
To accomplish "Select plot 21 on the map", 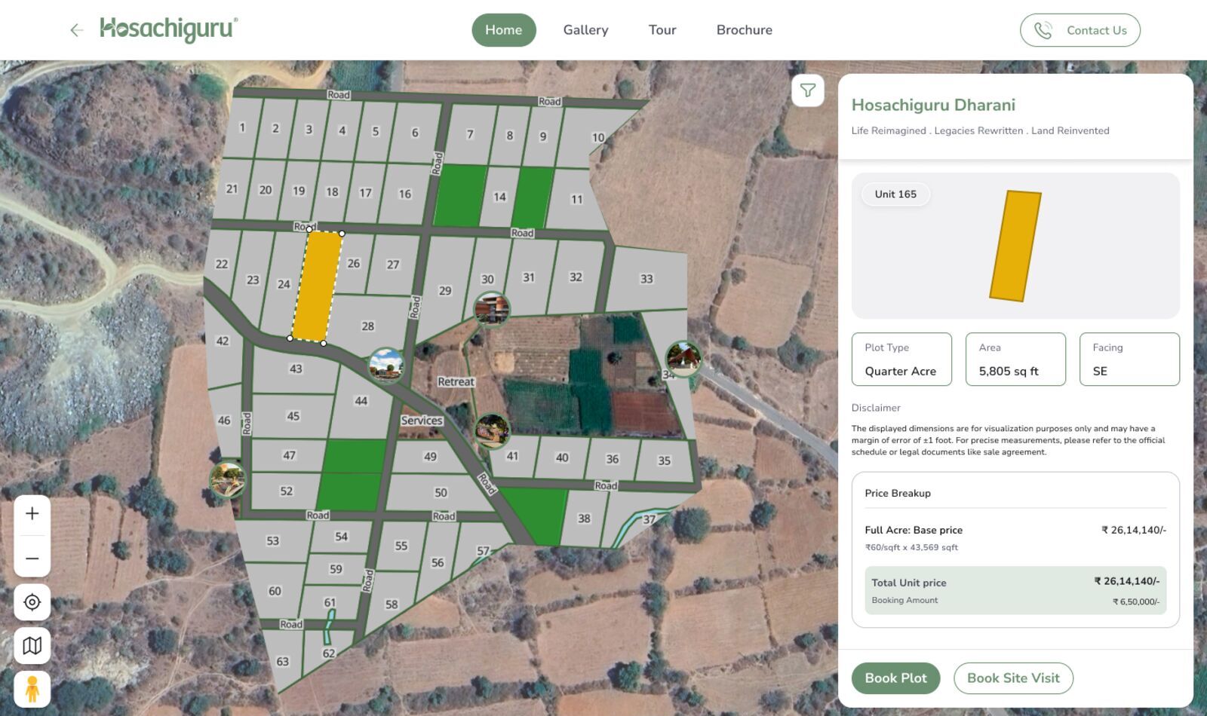I will point(232,189).
